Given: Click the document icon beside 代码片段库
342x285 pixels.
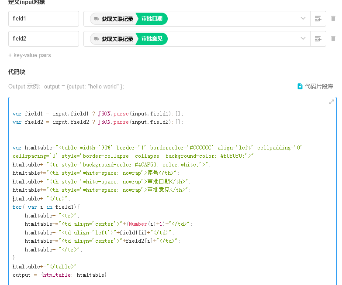Looking at the screenshot, I should tap(300, 86).
